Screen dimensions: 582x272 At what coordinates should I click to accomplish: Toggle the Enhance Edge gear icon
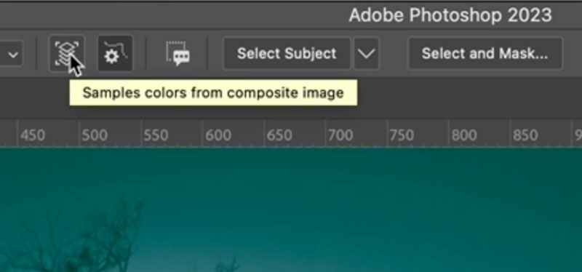(x=116, y=54)
